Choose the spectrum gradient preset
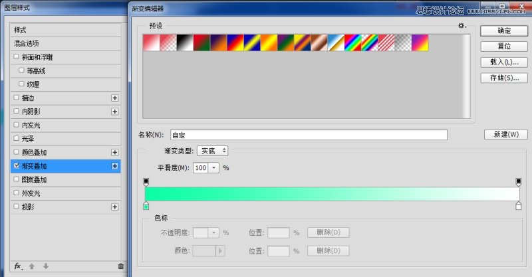The height and width of the screenshot is (277, 532). [353, 43]
